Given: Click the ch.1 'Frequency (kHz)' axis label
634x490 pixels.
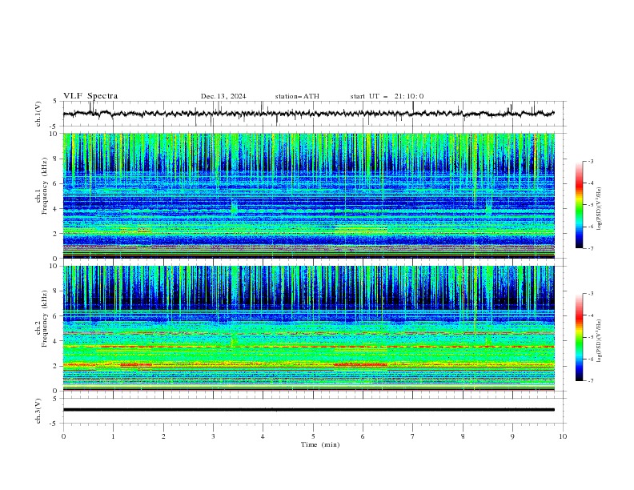Looking at the screenshot, I should coord(44,187).
